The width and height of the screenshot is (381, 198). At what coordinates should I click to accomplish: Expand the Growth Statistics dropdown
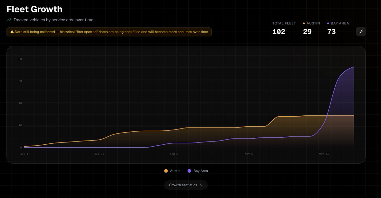point(186,185)
